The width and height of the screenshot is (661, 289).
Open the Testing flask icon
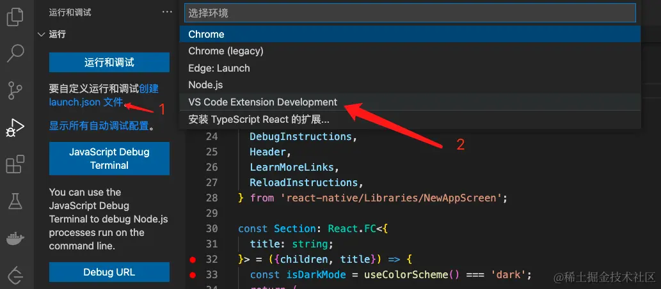(x=15, y=201)
